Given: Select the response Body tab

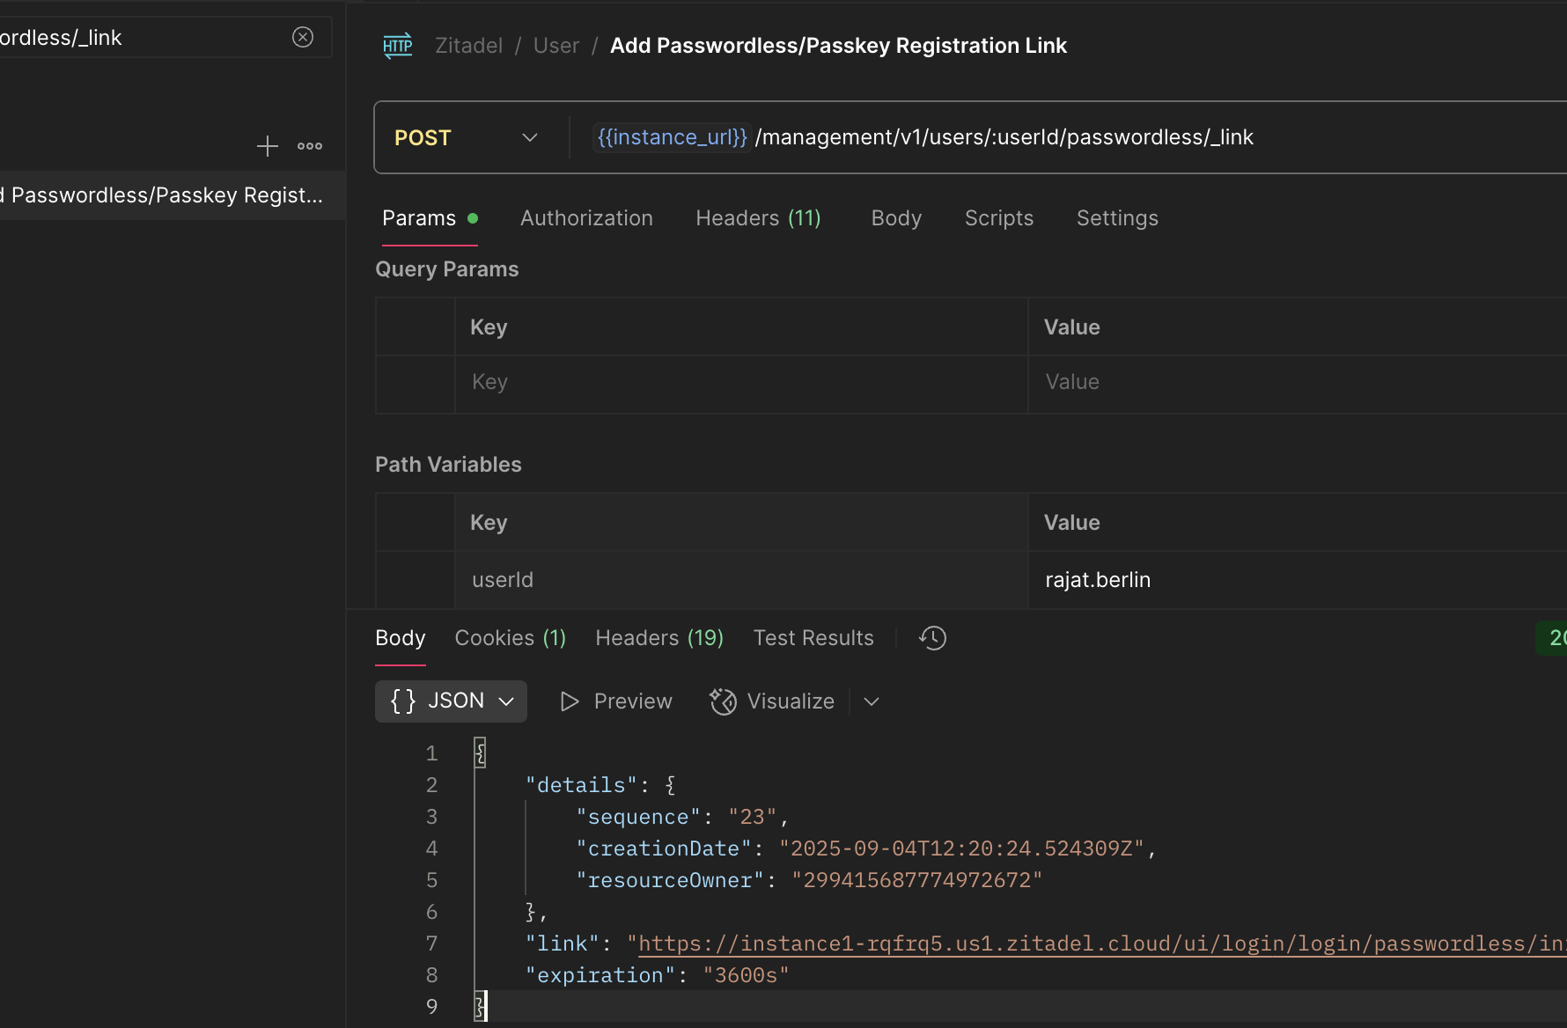Looking at the screenshot, I should (401, 638).
